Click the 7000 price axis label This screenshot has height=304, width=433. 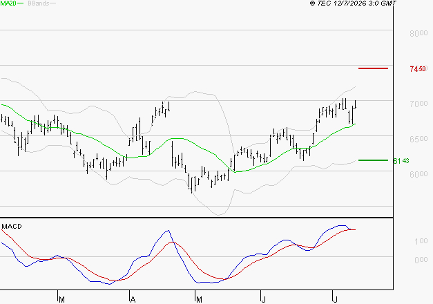(418, 104)
